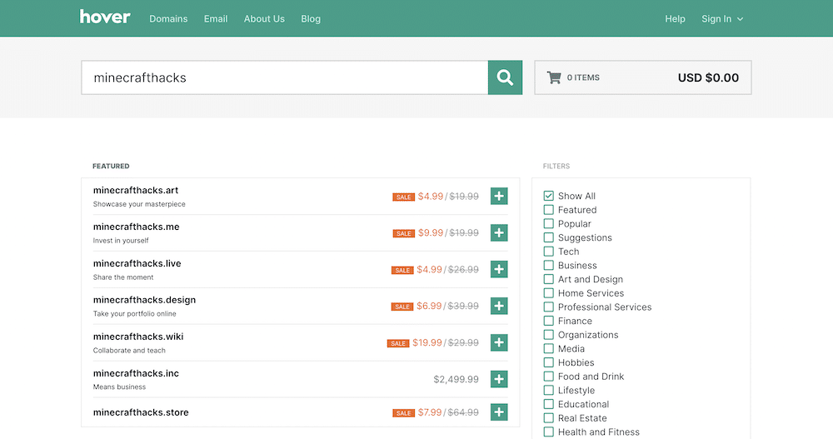Add minecrafthacks.store using plus icon

point(499,412)
